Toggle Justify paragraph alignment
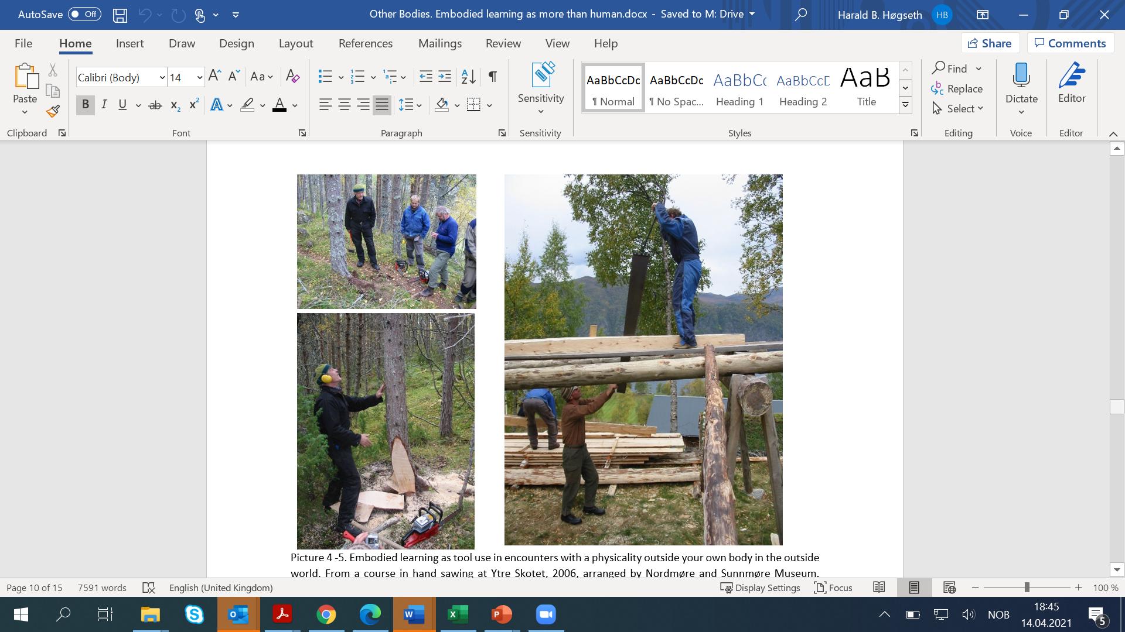Viewport: 1125px width, 632px height. coord(382,105)
